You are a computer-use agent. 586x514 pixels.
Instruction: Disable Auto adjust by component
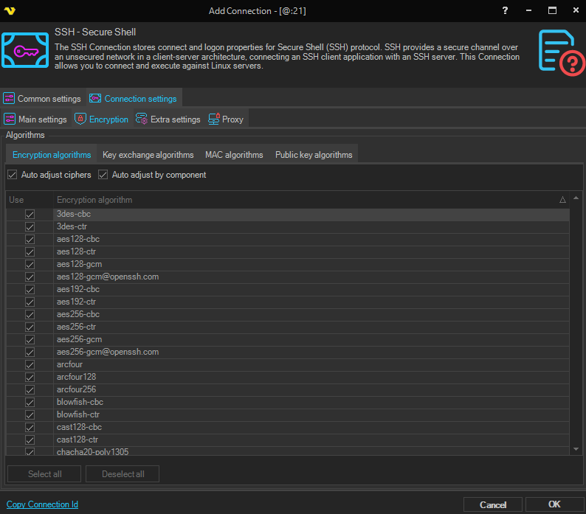coord(103,175)
